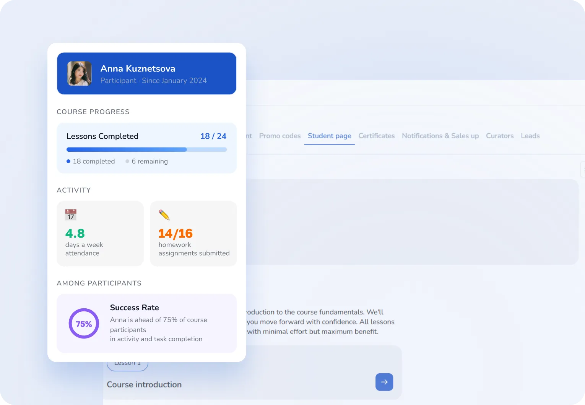Open the Course introduction lesson title
Image resolution: width=585 pixels, height=405 pixels.
pos(144,385)
